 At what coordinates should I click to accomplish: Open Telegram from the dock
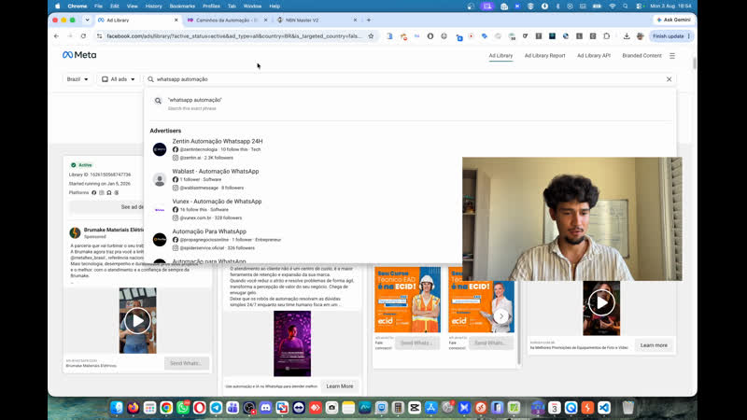[x=216, y=408]
